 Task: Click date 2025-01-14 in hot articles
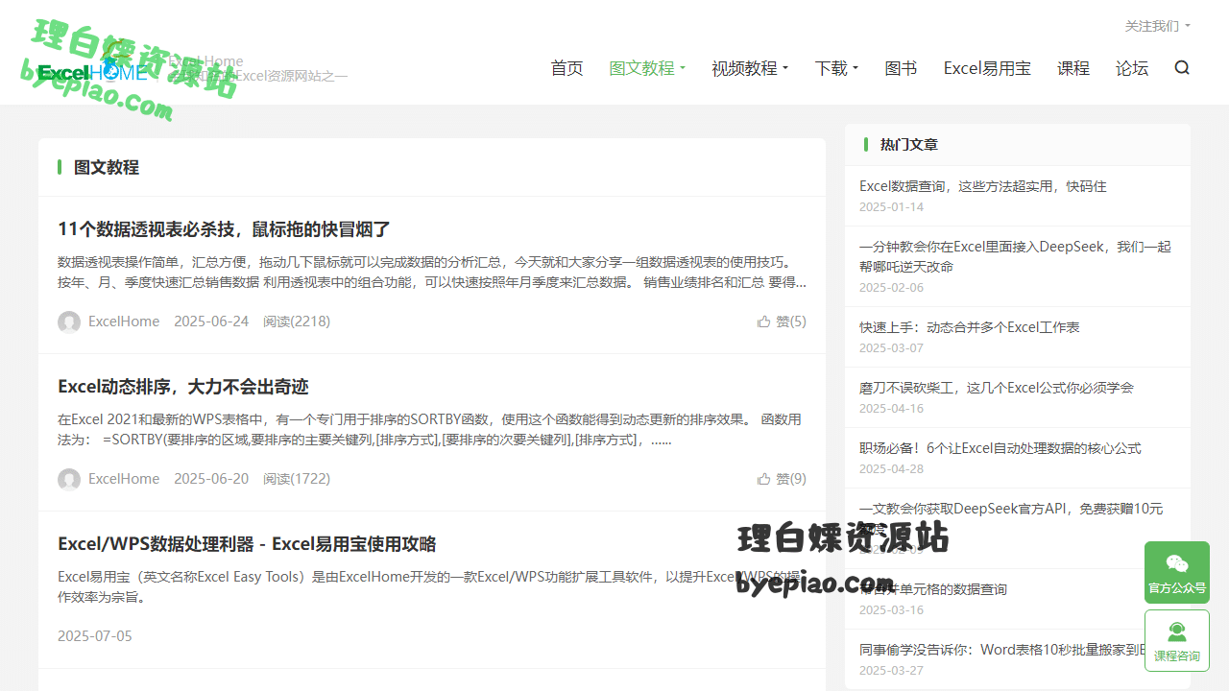tap(891, 206)
